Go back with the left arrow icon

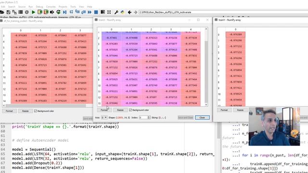(129, 12)
